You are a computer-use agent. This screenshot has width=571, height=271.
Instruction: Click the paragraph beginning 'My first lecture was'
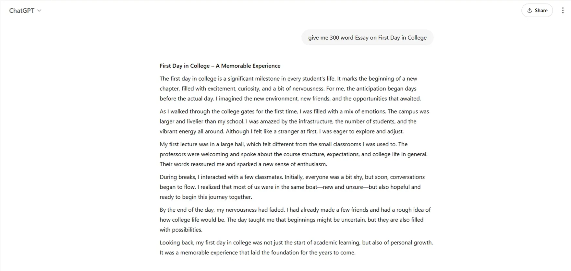click(294, 154)
